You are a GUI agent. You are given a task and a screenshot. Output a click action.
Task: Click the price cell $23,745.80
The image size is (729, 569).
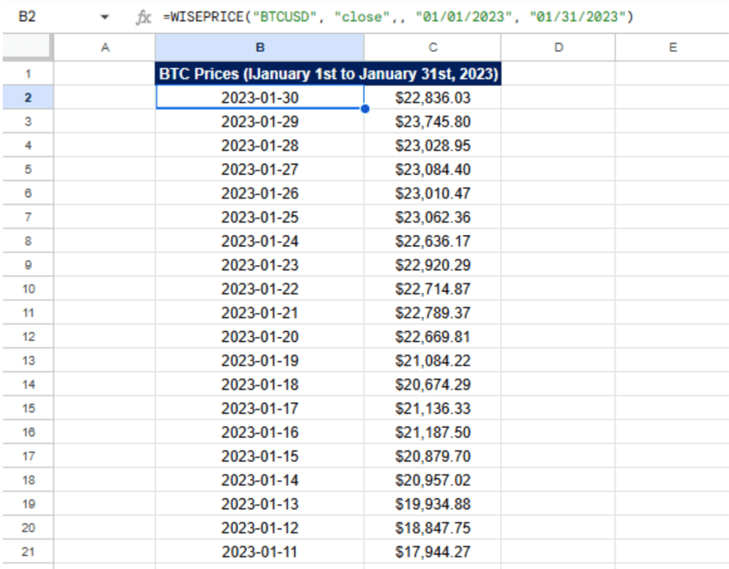(432, 122)
